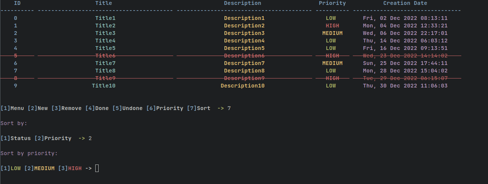Select the [2]New command option

click(38, 108)
